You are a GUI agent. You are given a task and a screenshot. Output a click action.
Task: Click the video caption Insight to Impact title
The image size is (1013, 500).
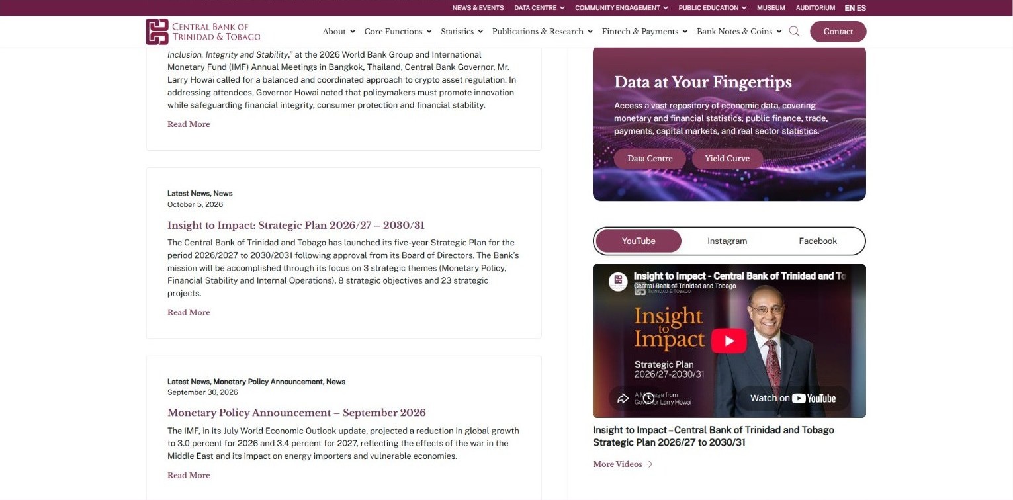[713, 436]
